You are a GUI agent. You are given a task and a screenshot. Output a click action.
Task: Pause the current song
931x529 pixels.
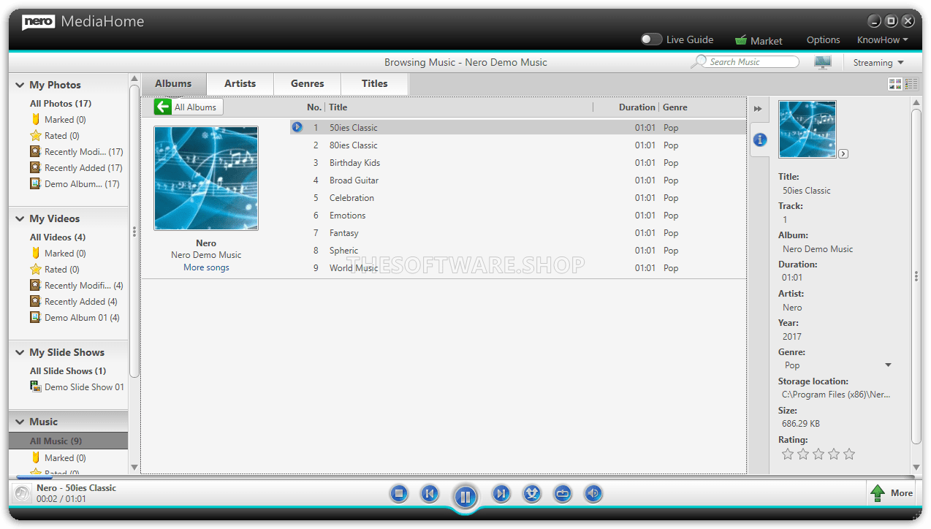click(x=465, y=498)
